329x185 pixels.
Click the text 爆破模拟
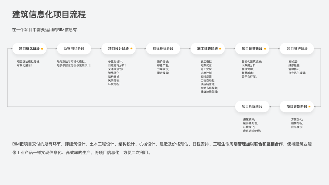click(x=249, y=119)
